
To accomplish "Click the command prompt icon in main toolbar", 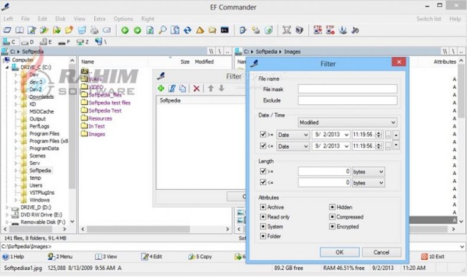I will point(225,30).
